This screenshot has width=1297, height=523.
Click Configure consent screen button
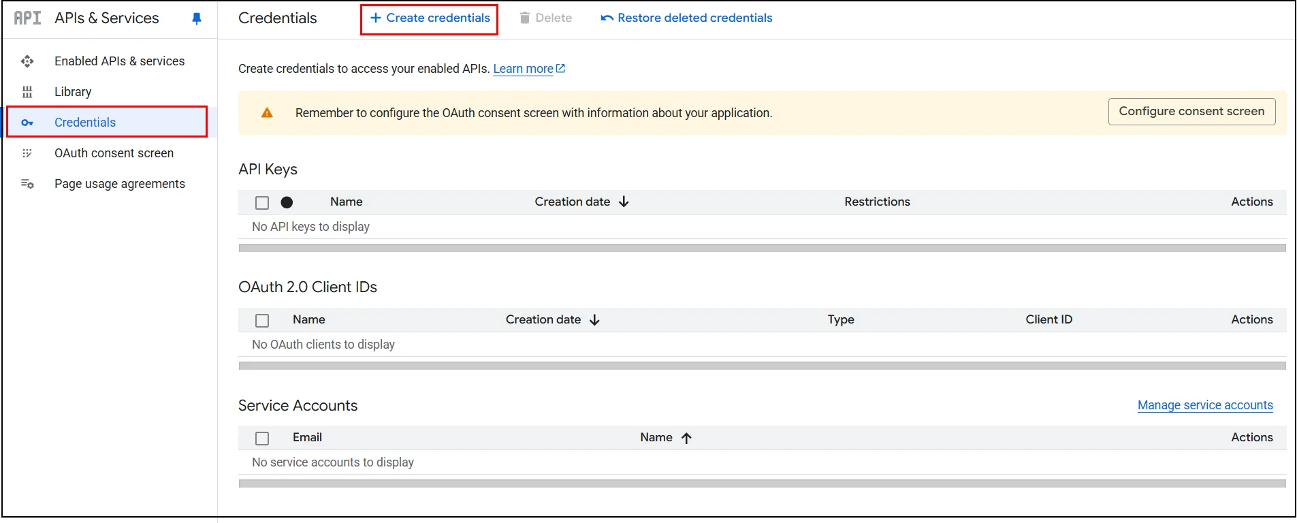pos(1191,112)
